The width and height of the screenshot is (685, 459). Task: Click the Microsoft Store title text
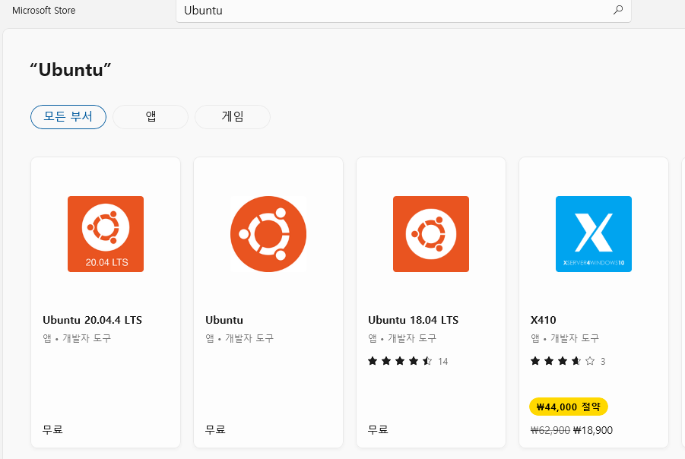point(43,11)
